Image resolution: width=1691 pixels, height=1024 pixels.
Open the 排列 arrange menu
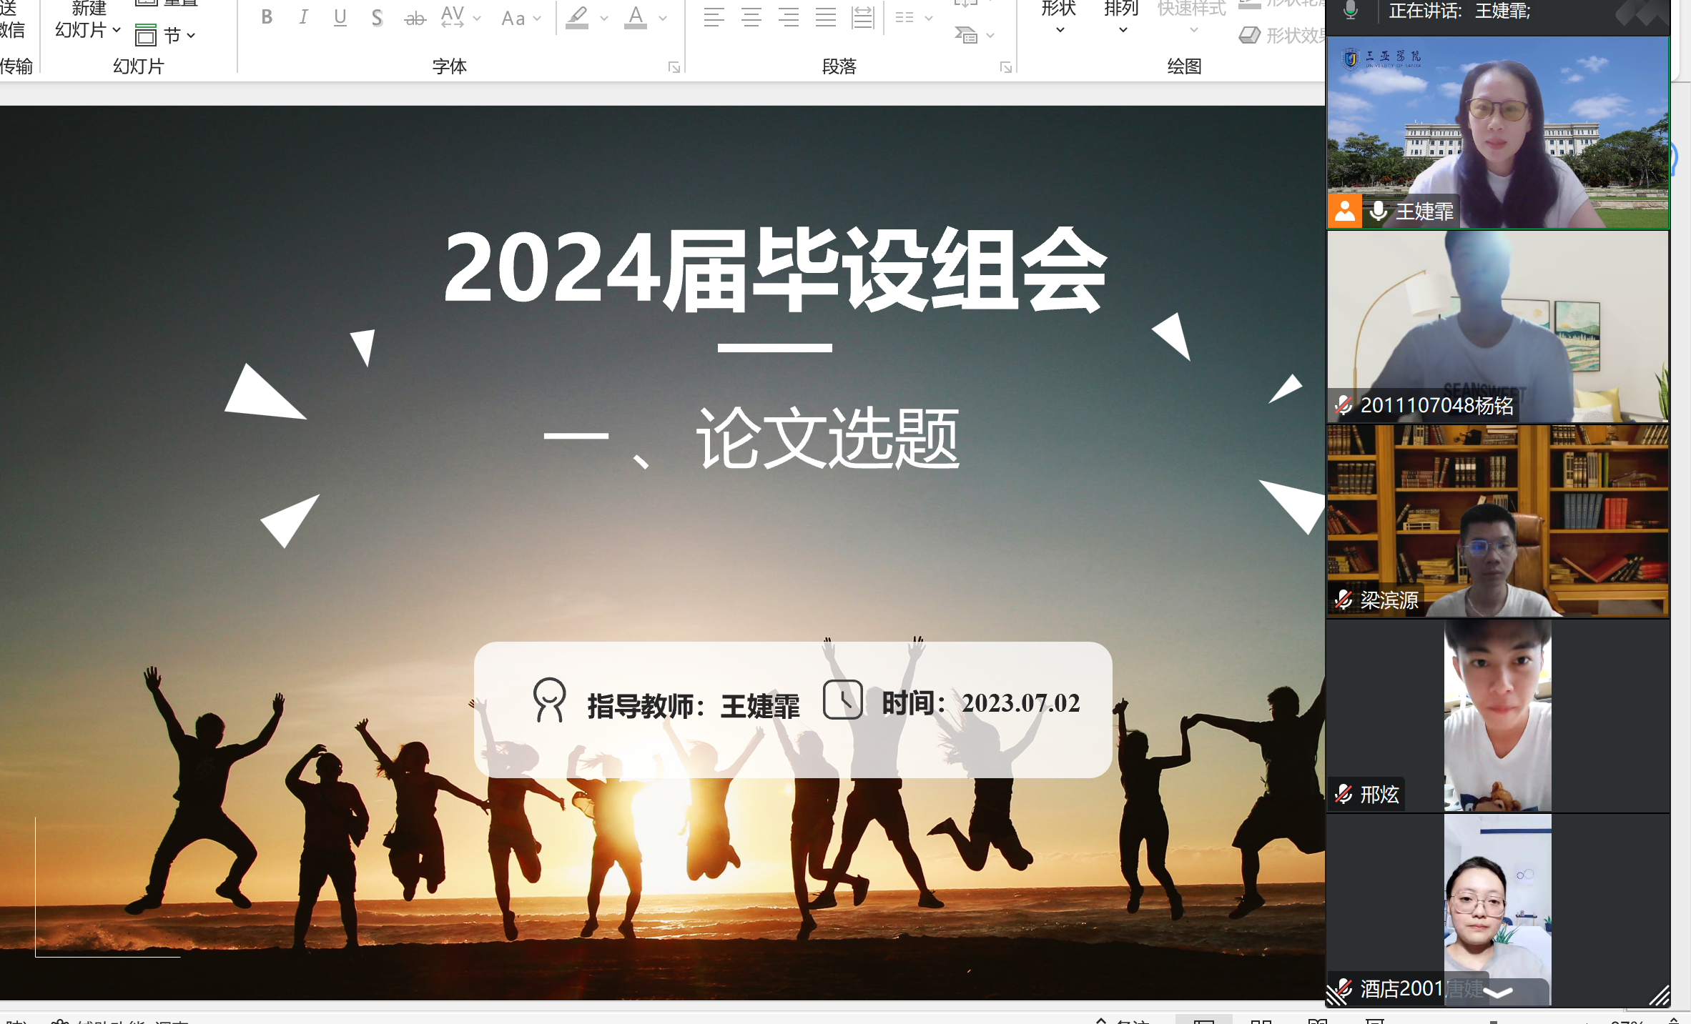(1121, 17)
